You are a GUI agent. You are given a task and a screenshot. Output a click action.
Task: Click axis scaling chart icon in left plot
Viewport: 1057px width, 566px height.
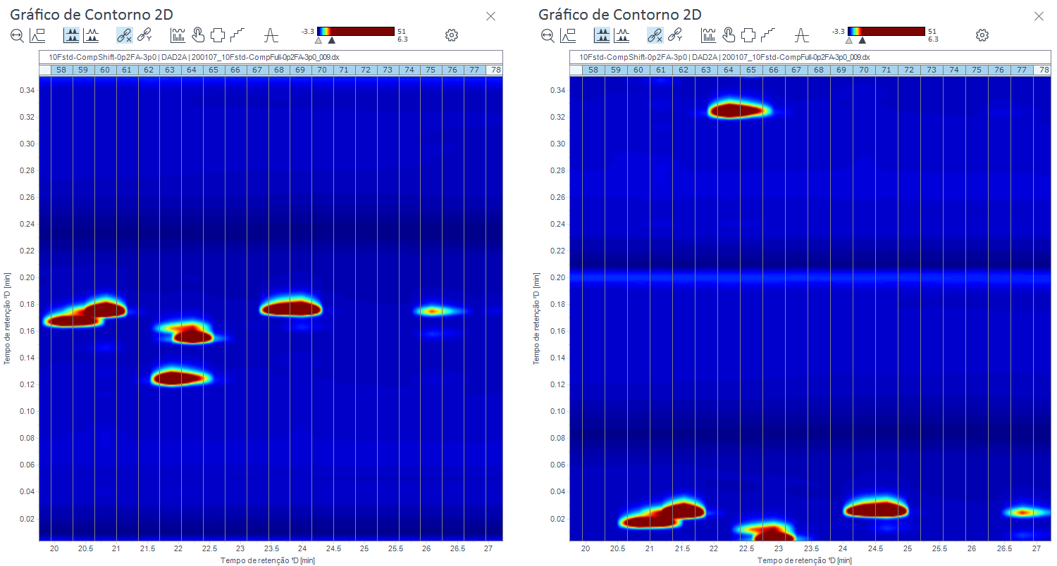37,34
